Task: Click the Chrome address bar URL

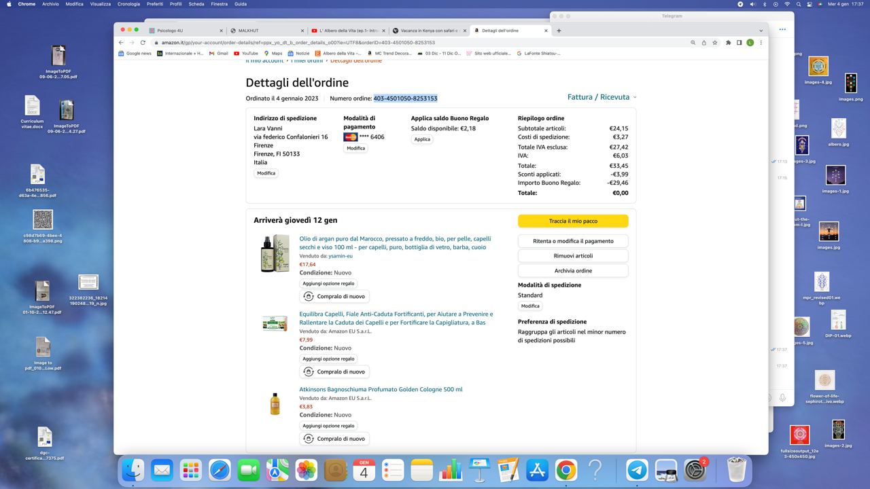Action: tap(298, 43)
